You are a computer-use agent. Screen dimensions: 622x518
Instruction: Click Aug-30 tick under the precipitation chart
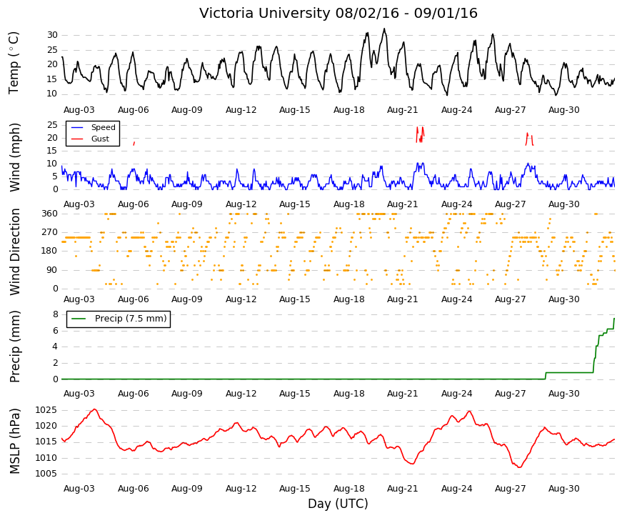point(563,394)
